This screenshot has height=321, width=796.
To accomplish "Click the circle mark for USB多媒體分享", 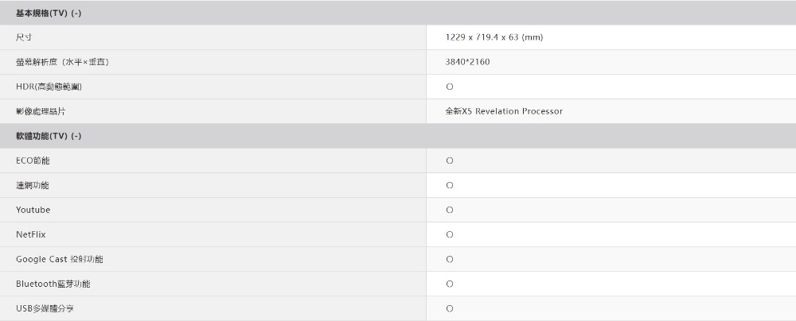I will [450, 308].
